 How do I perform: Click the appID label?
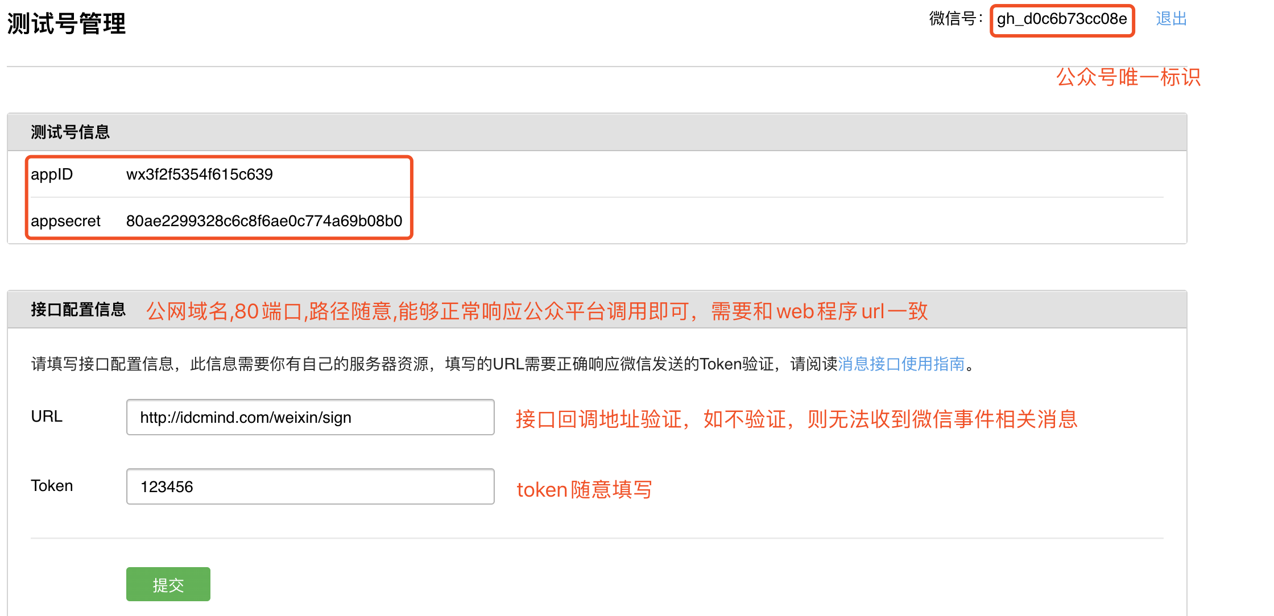(52, 174)
